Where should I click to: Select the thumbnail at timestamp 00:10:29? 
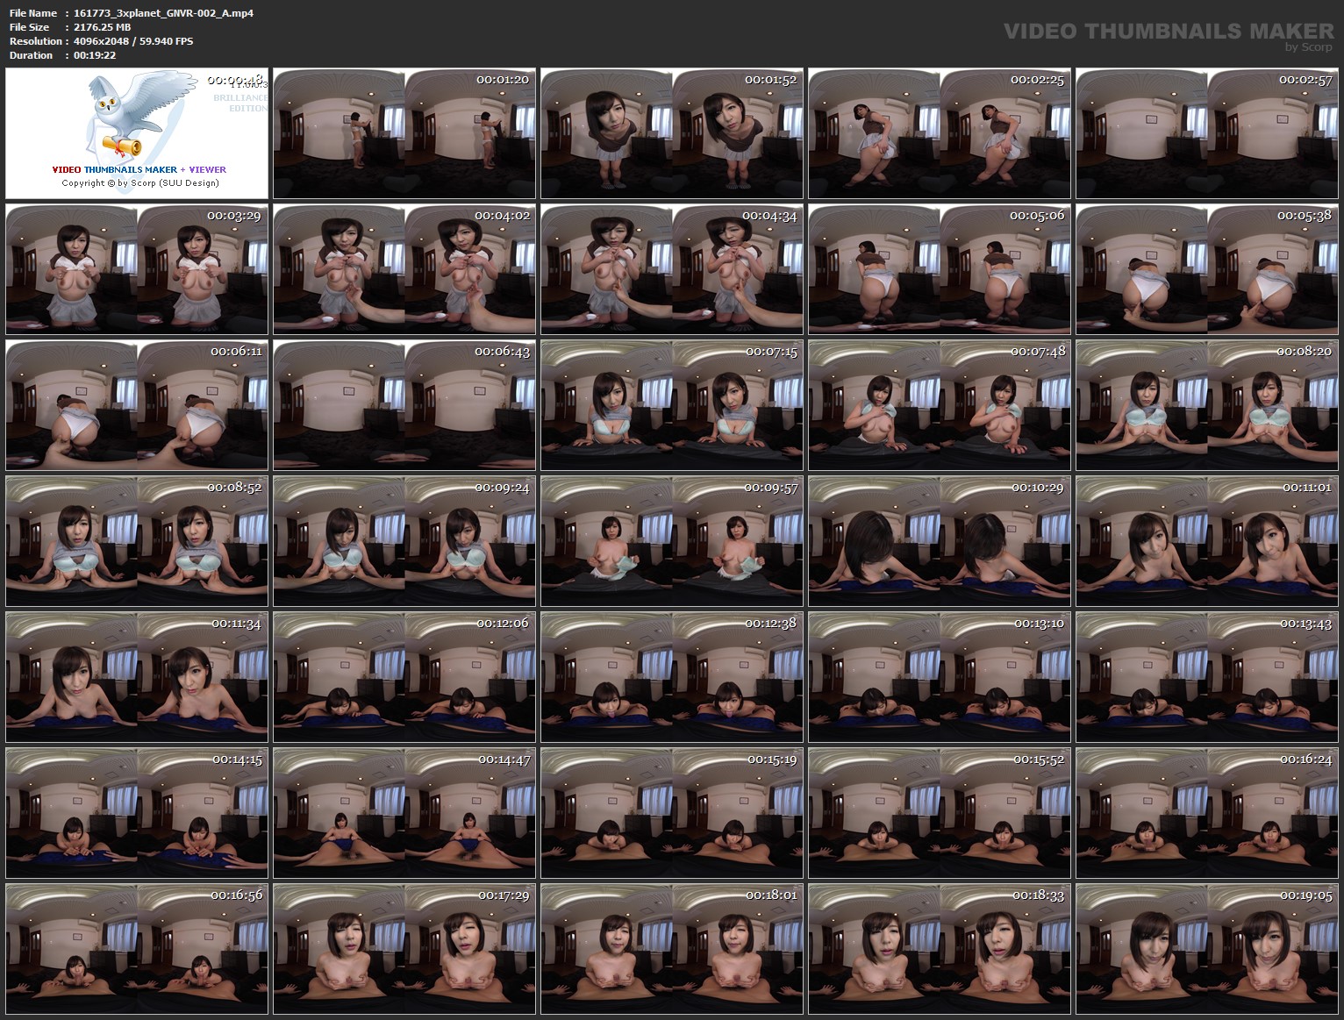941,541
